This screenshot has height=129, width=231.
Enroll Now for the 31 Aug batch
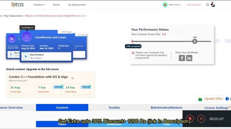click(x=16, y=92)
